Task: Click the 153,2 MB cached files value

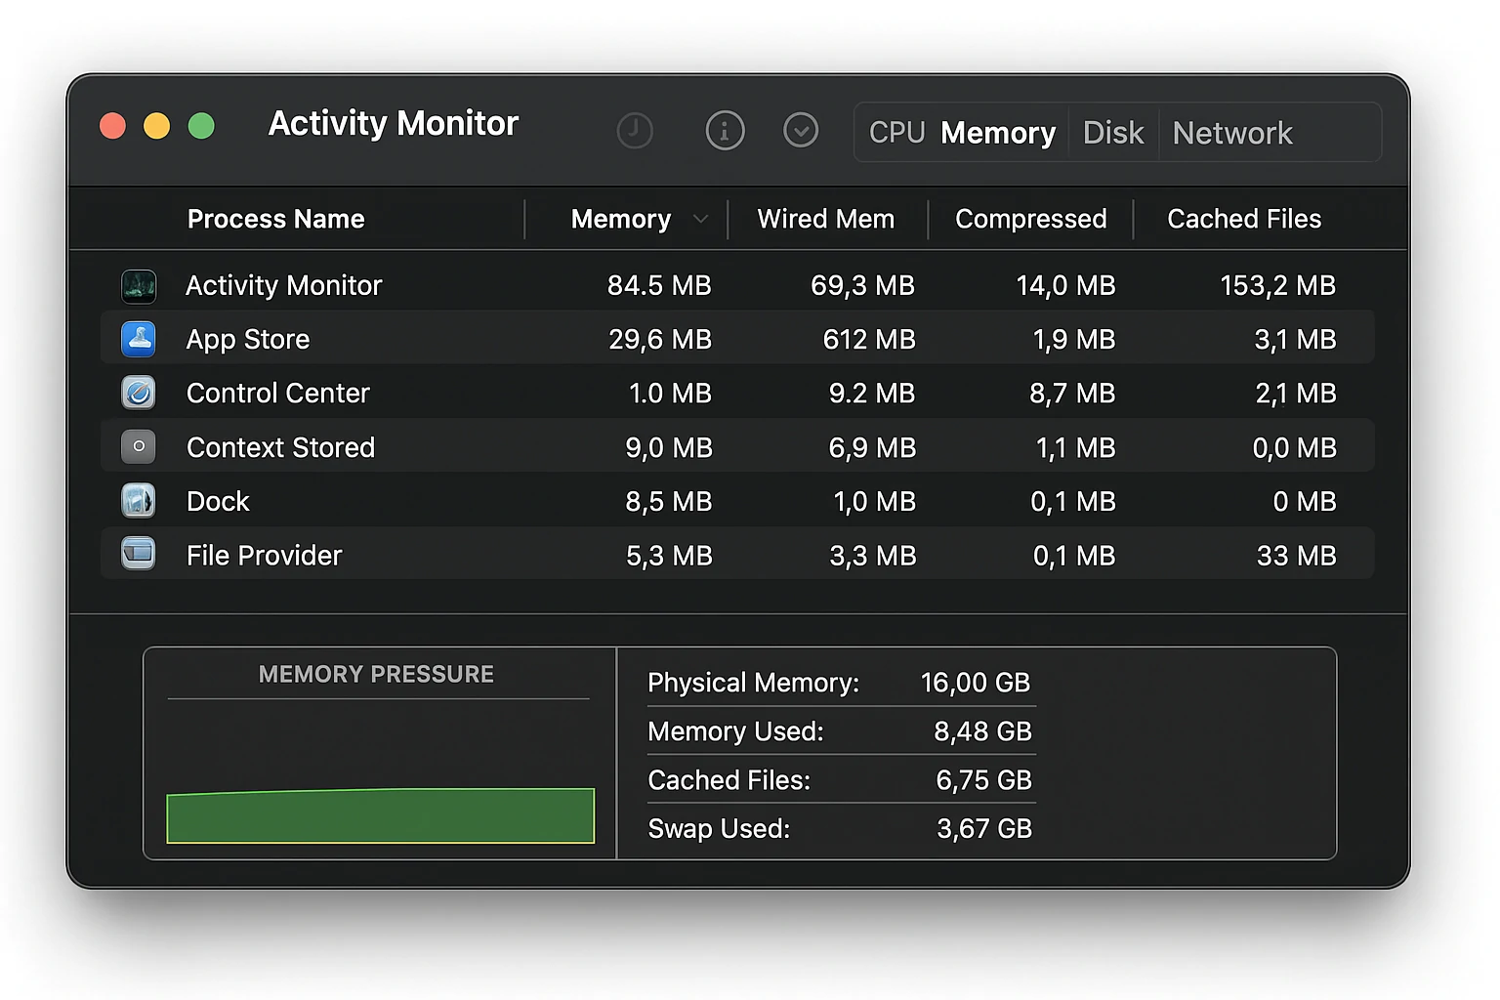Action: [x=1278, y=285]
